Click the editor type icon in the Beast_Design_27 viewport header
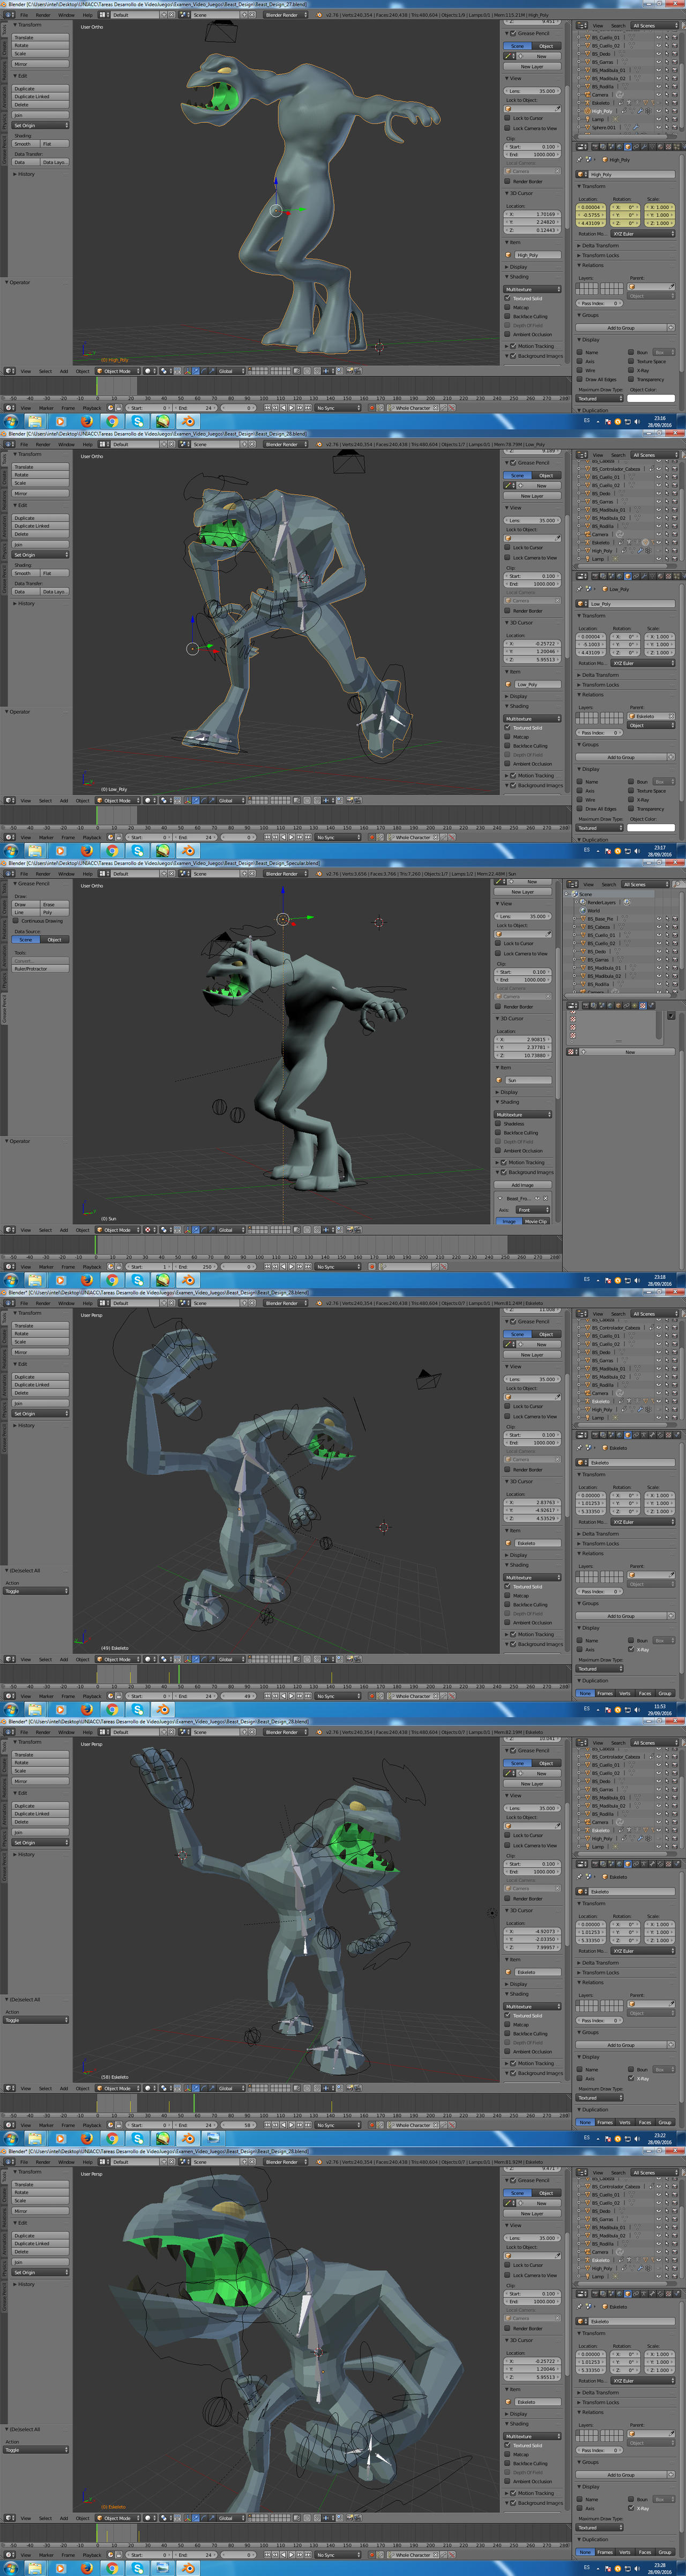Image resolution: width=686 pixels, height=2576 pixels. (10, 371)
